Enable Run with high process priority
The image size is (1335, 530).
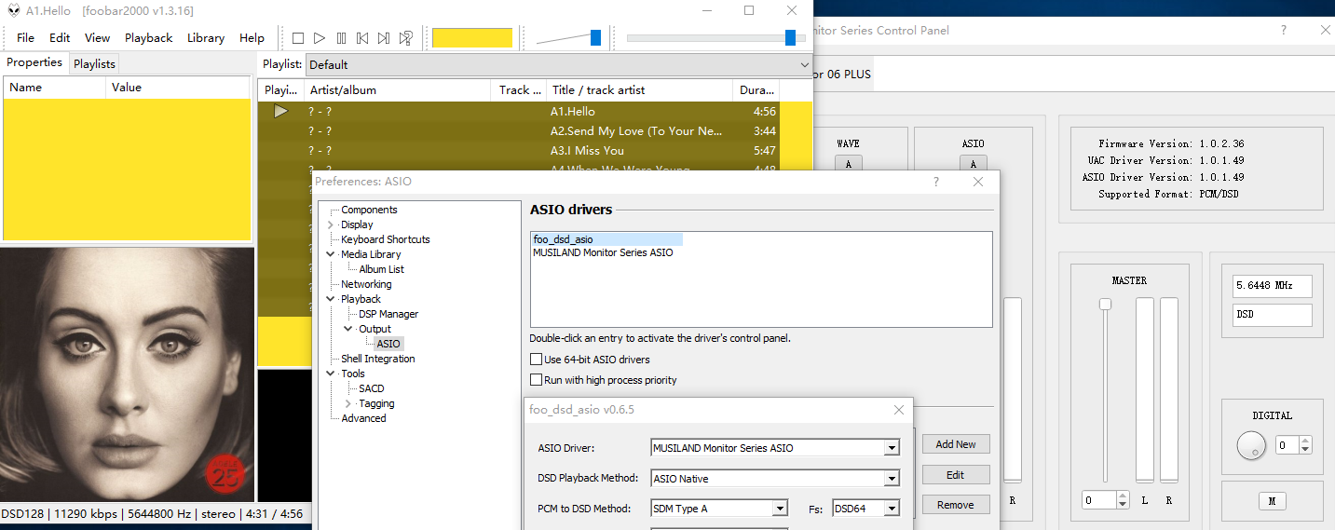click(536, 380)
